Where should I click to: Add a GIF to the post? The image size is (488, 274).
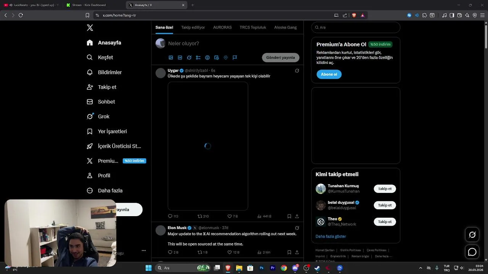click(x=180, y=57)
